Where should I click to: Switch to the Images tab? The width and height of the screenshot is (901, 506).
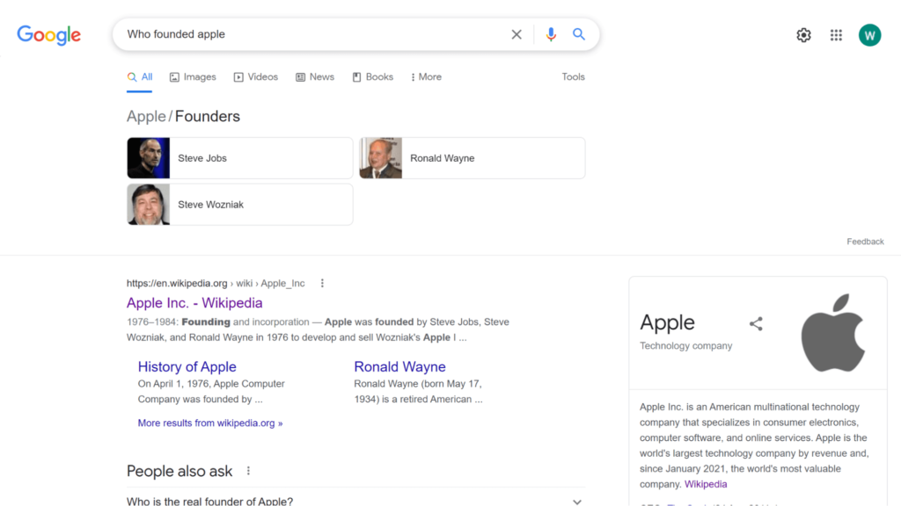coord(193,77)
